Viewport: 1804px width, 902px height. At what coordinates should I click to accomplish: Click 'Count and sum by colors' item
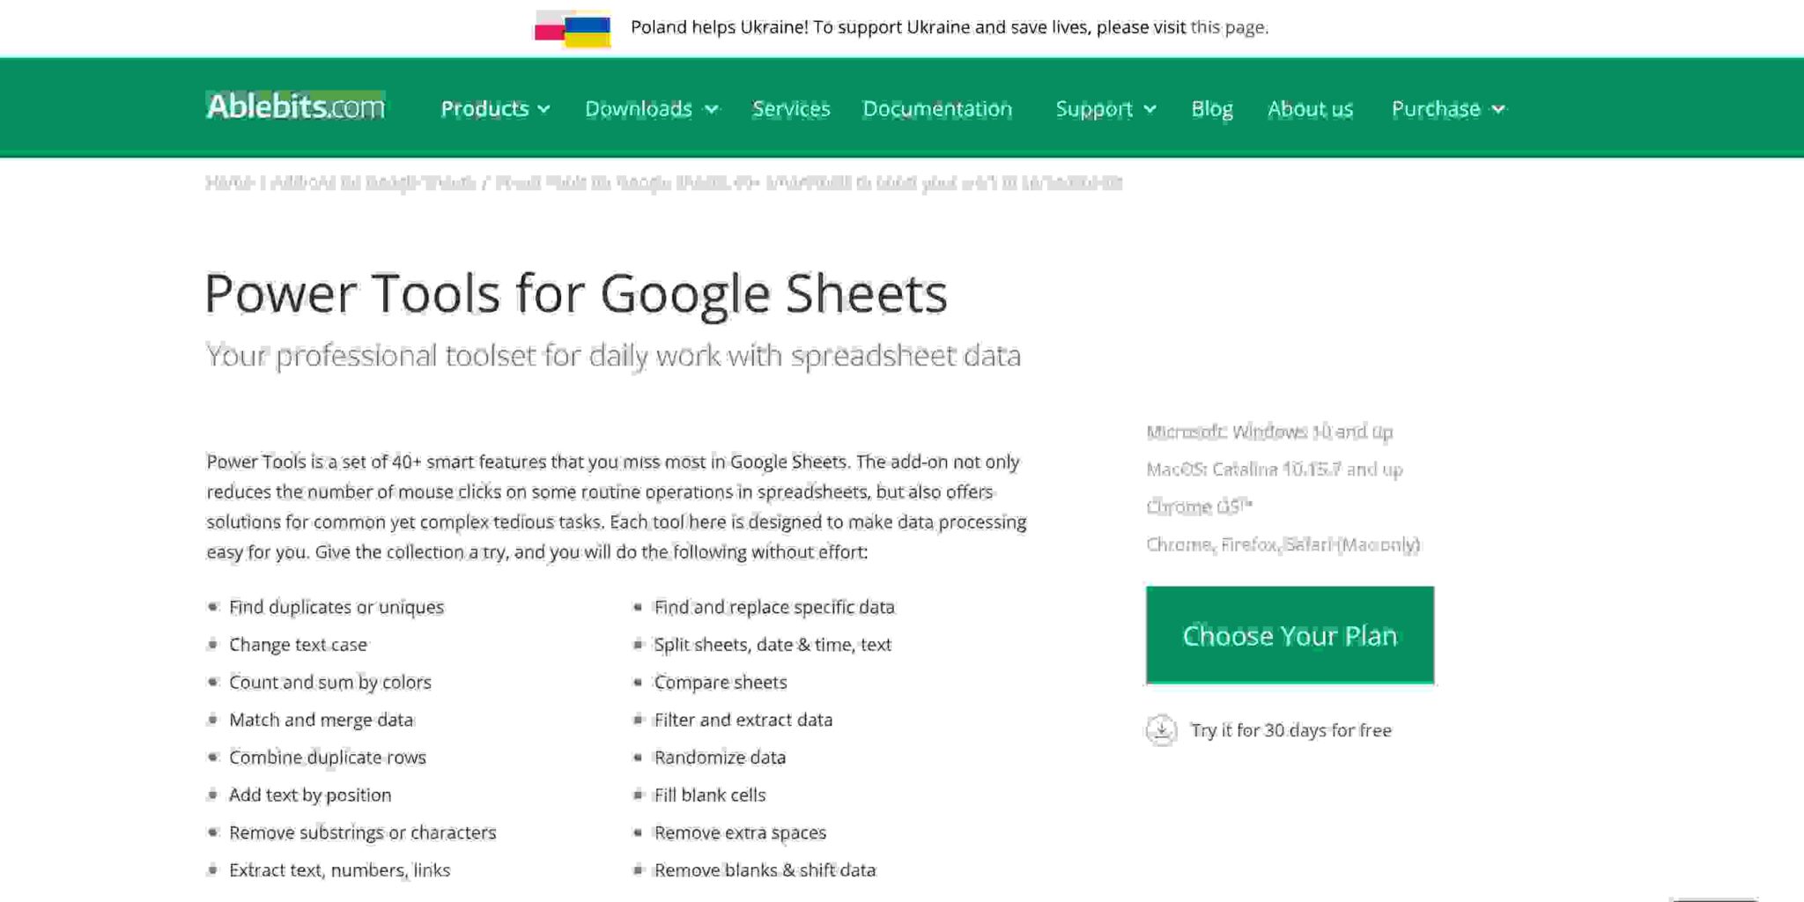pyautogui.click(x=330, y=682)
